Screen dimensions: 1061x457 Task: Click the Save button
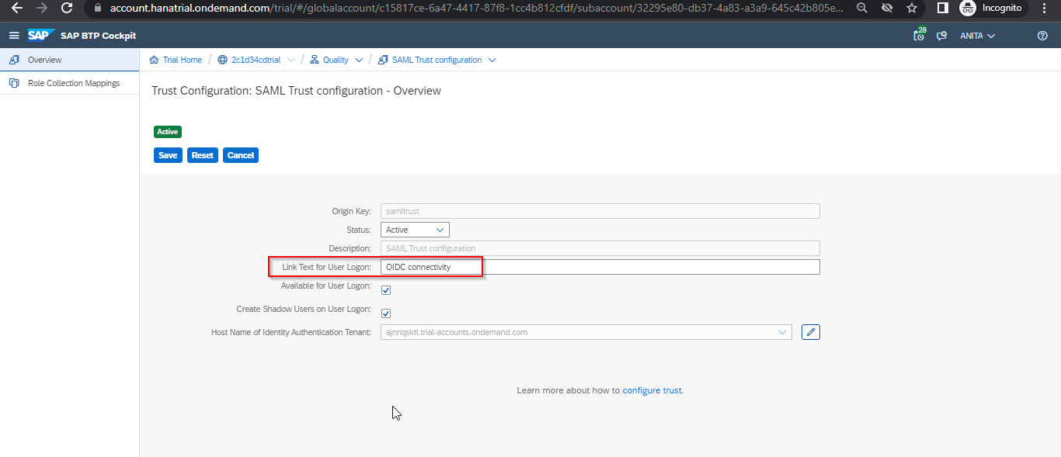[168, 154]
